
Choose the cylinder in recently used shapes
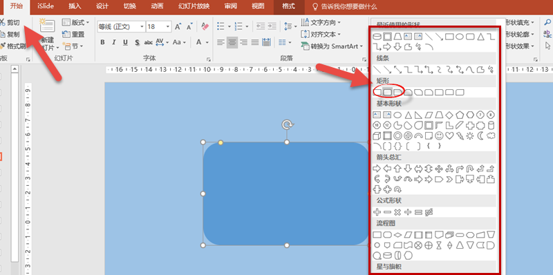377,37
